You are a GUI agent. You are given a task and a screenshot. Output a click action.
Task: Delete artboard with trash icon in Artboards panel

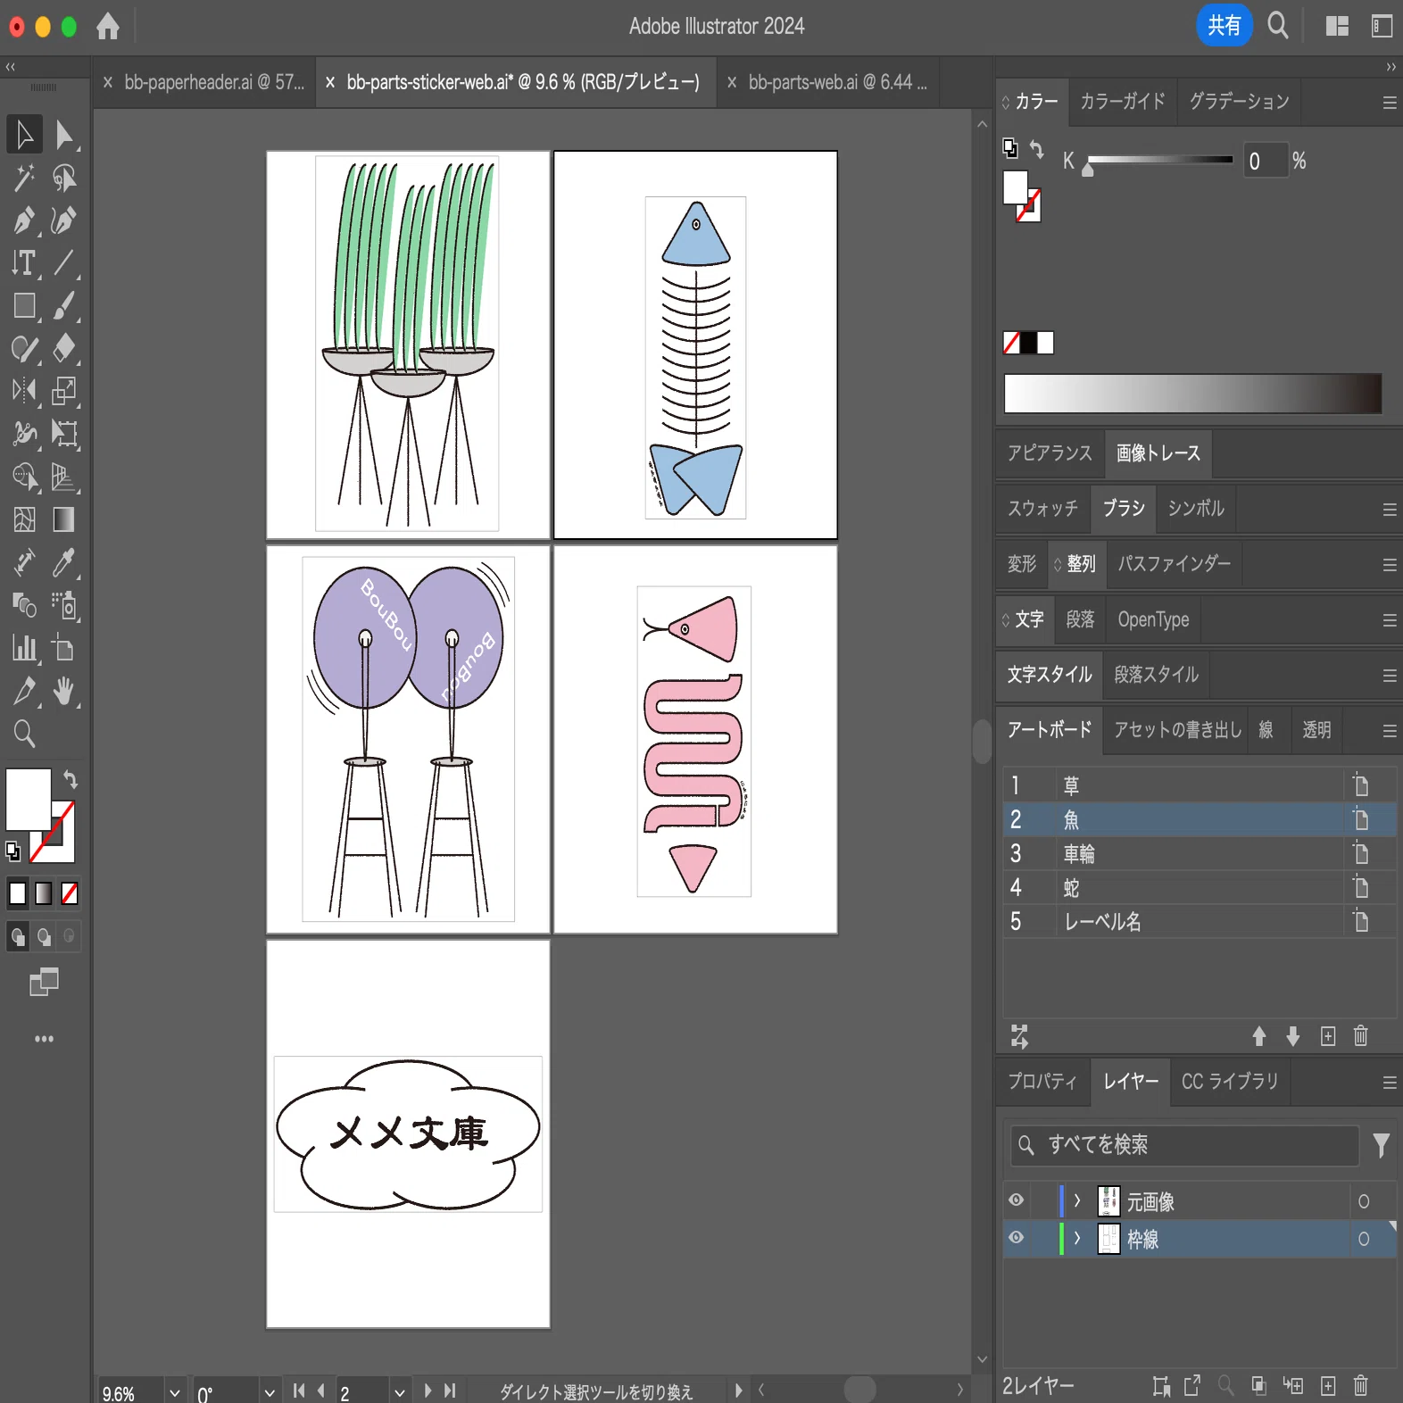(1360, 1036)
